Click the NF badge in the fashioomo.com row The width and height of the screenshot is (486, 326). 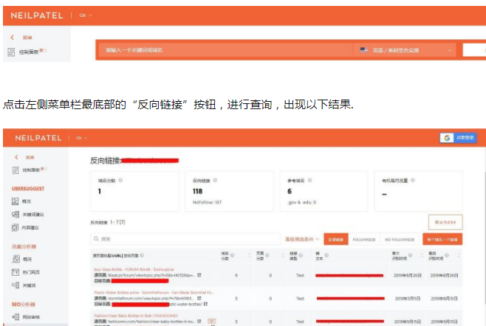(x=212, y=322)
